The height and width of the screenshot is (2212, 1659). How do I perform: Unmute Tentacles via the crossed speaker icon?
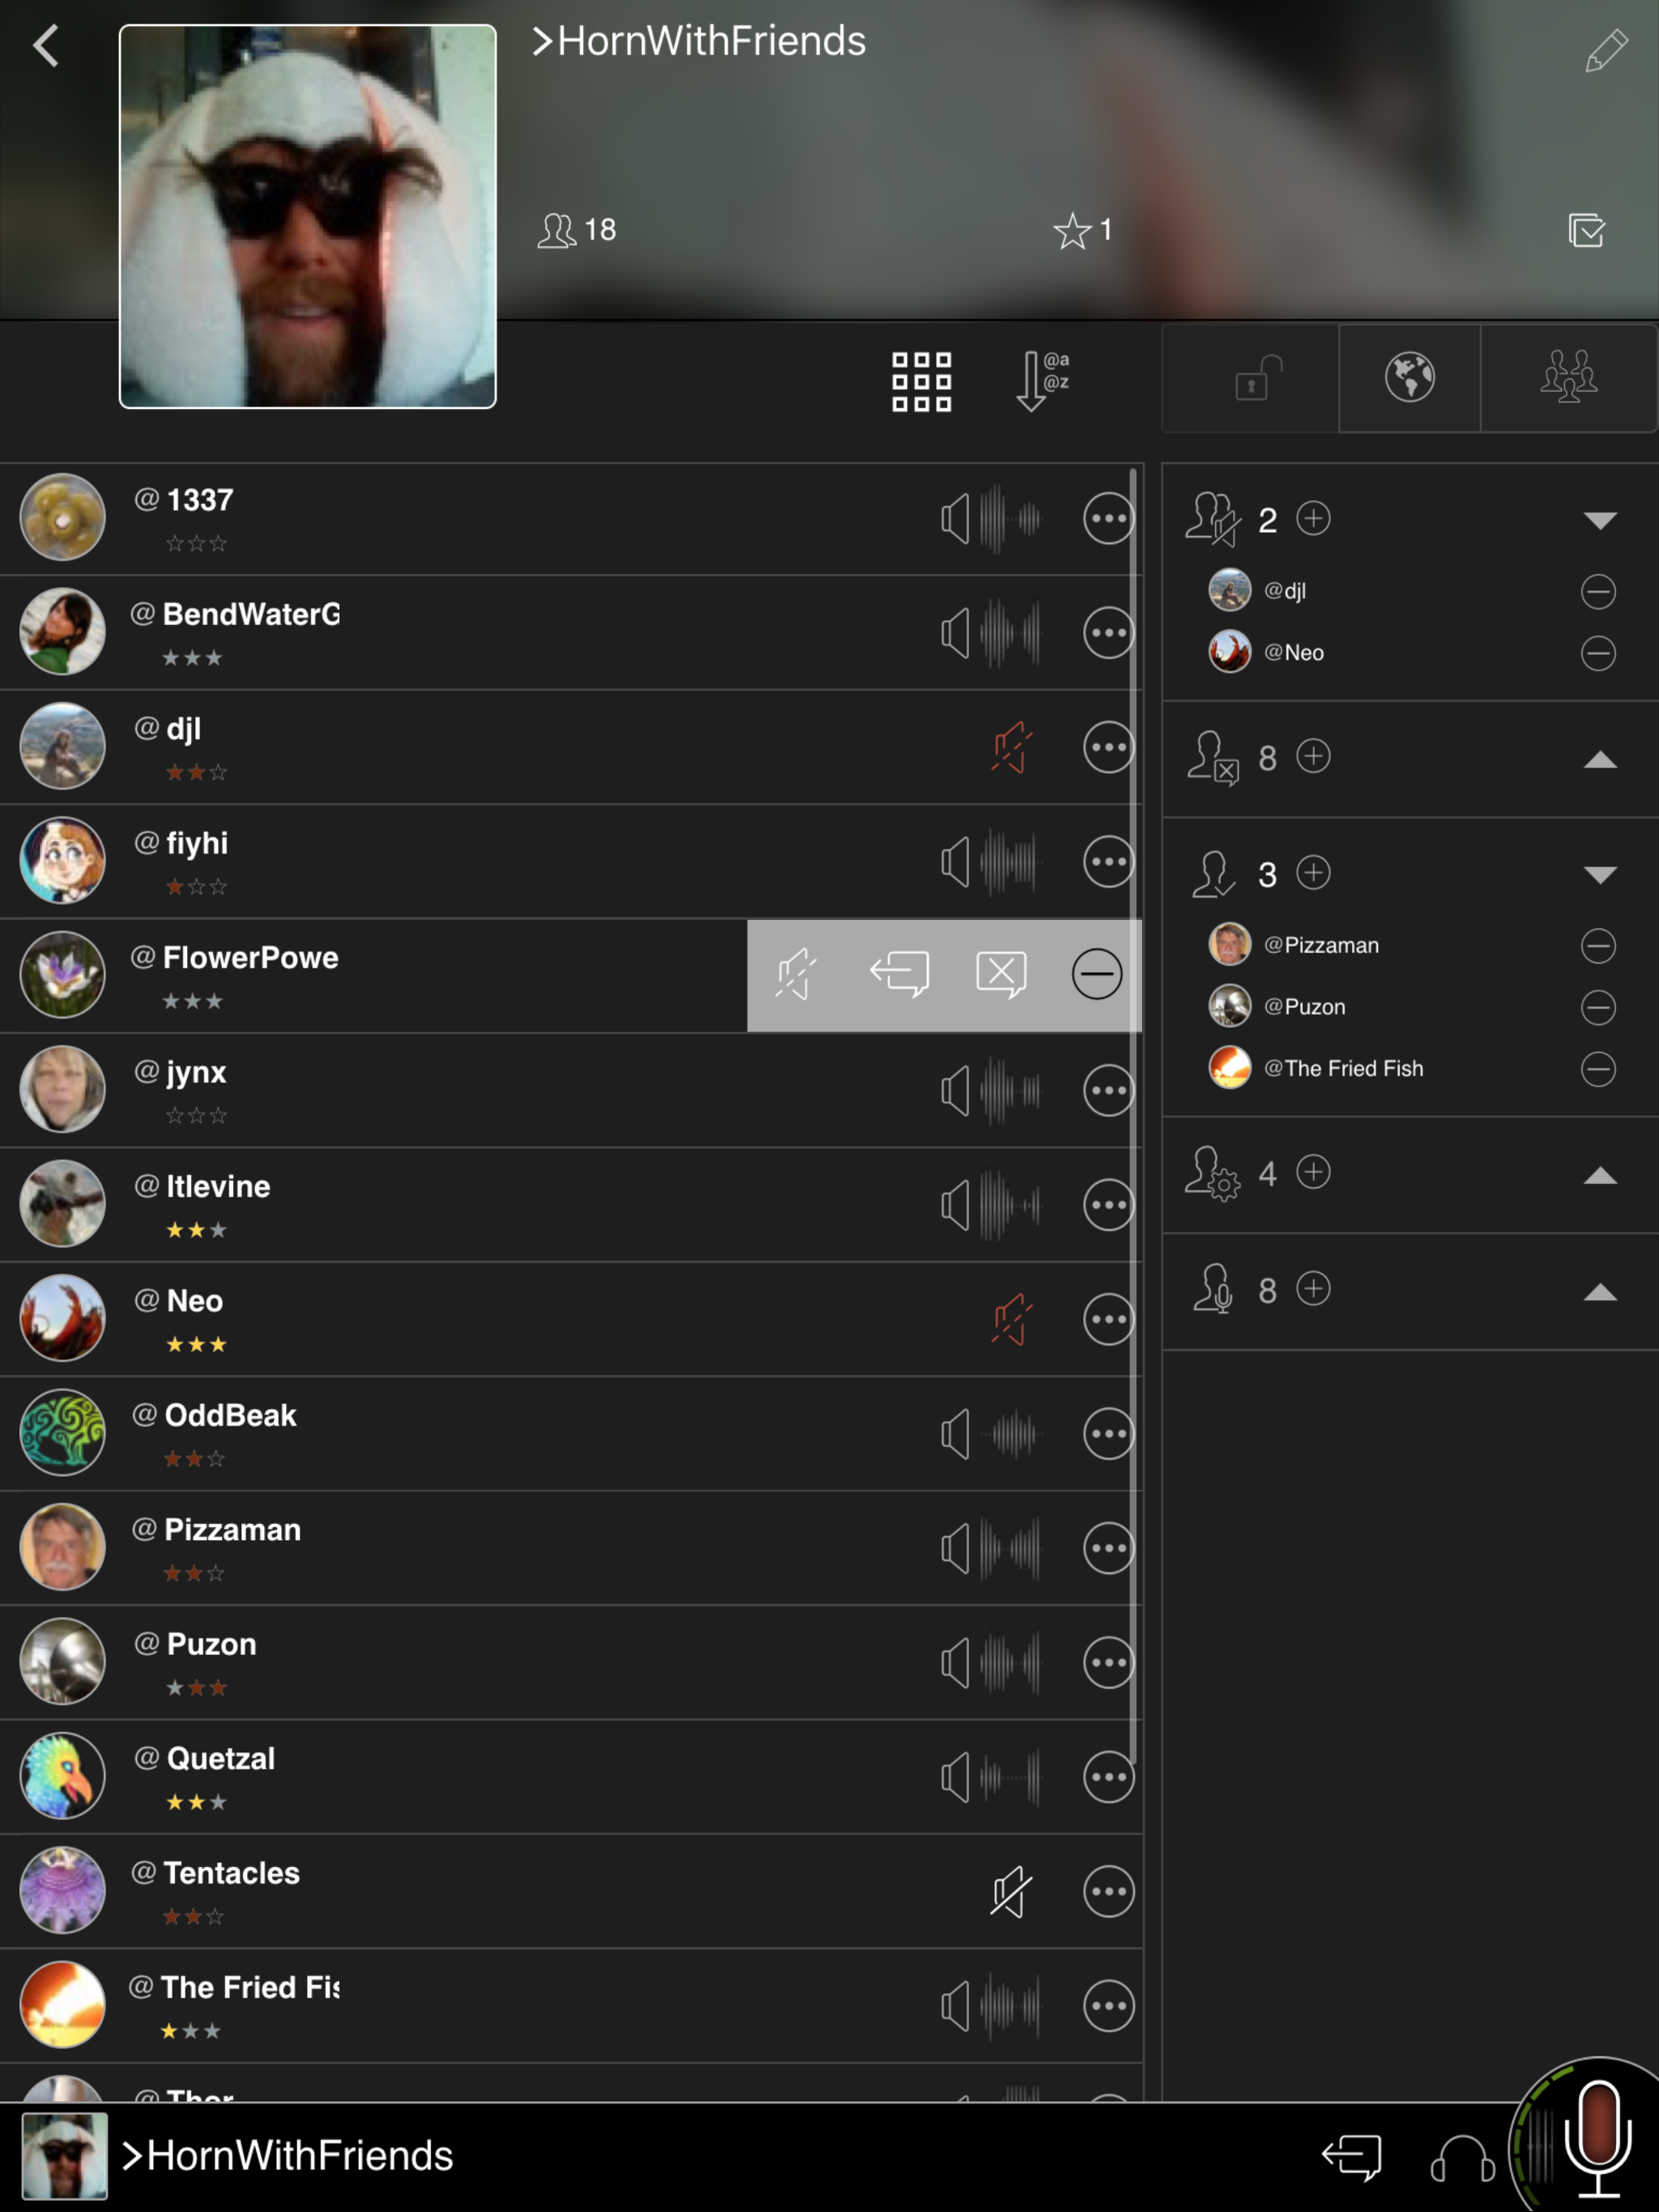pyautogui.click(x=1011, y=1891)
